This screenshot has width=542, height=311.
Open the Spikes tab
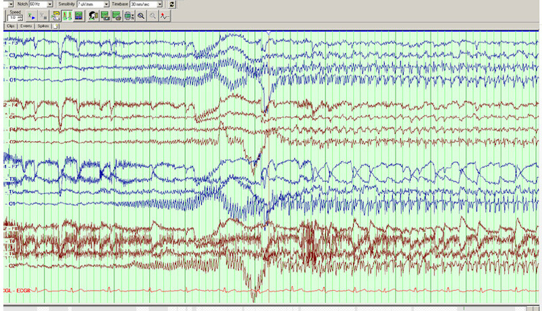pyautogui.click(x=43, y=26)
